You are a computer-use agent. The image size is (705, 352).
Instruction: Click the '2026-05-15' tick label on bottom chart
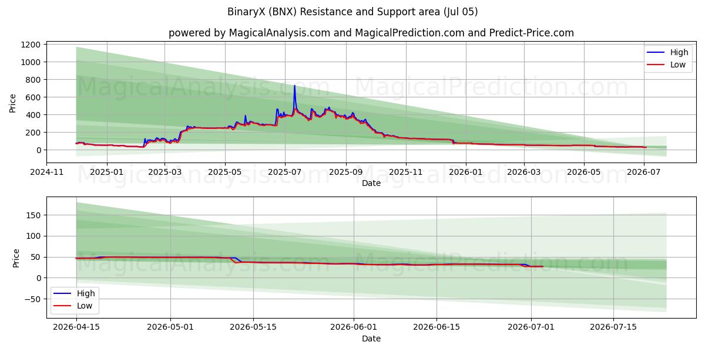pos(254,329)
